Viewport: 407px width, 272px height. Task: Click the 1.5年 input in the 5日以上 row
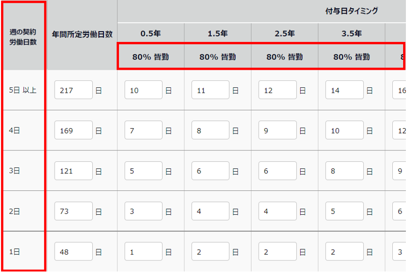coord(210,90)
